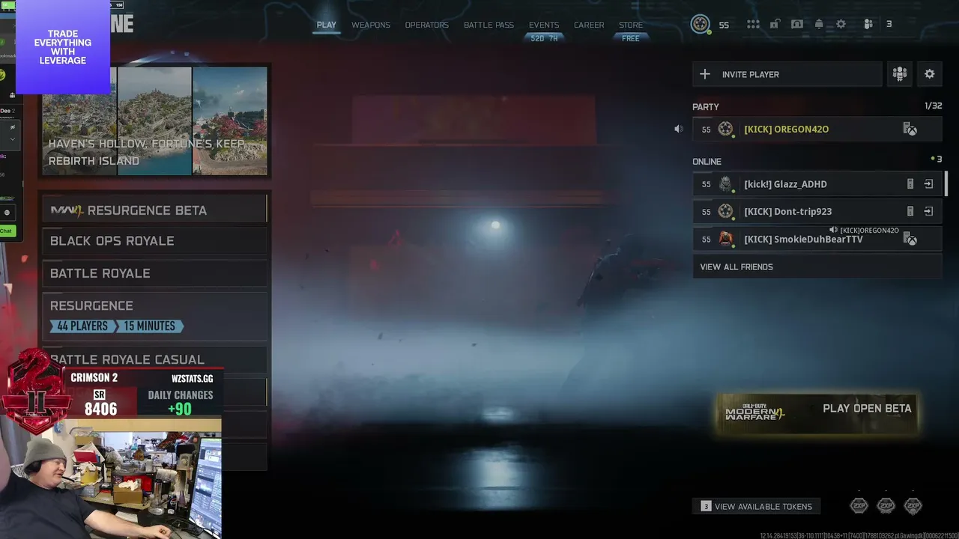This screenshot has height=539, width=959.
Task: Click the last double XP token icon
Action: (x=913, y=506)
